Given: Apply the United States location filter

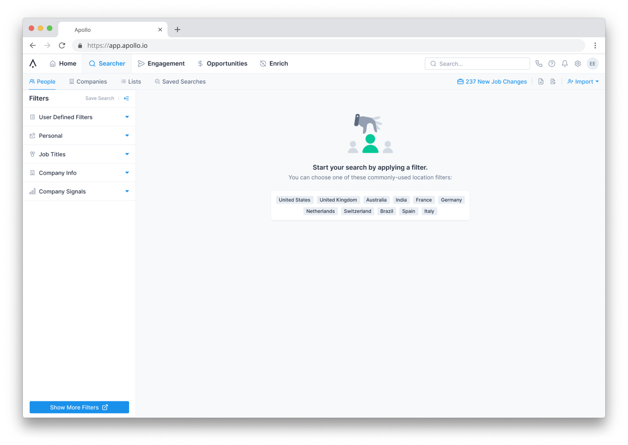Looking at the screenshot, I should click(x=294, y=200).
